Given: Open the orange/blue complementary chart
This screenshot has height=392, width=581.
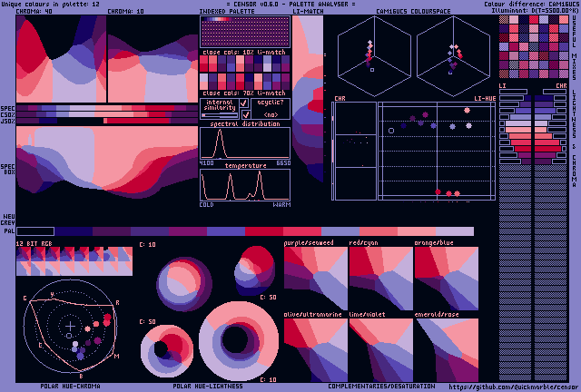Looking at the screenshot, I should click(446, 279).
